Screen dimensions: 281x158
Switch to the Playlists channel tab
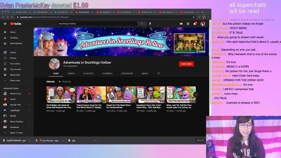[x=88, y=73]
